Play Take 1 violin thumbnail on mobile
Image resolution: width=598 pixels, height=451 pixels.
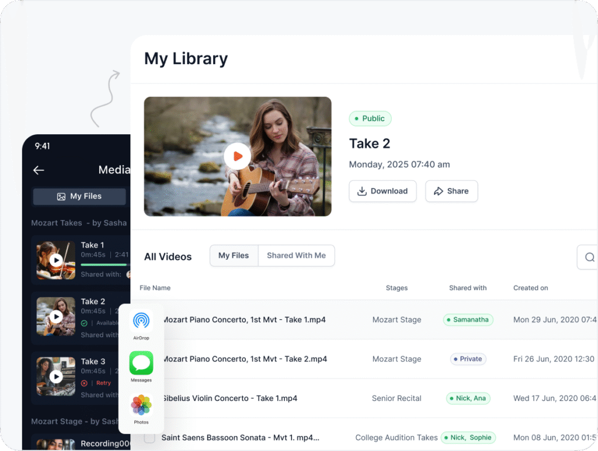[x=56, y=260]
